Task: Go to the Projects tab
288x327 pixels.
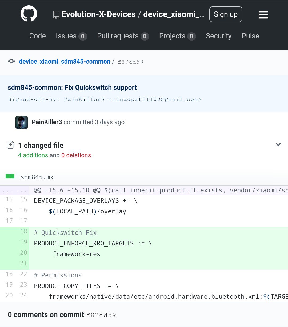Action: (177, 36)
